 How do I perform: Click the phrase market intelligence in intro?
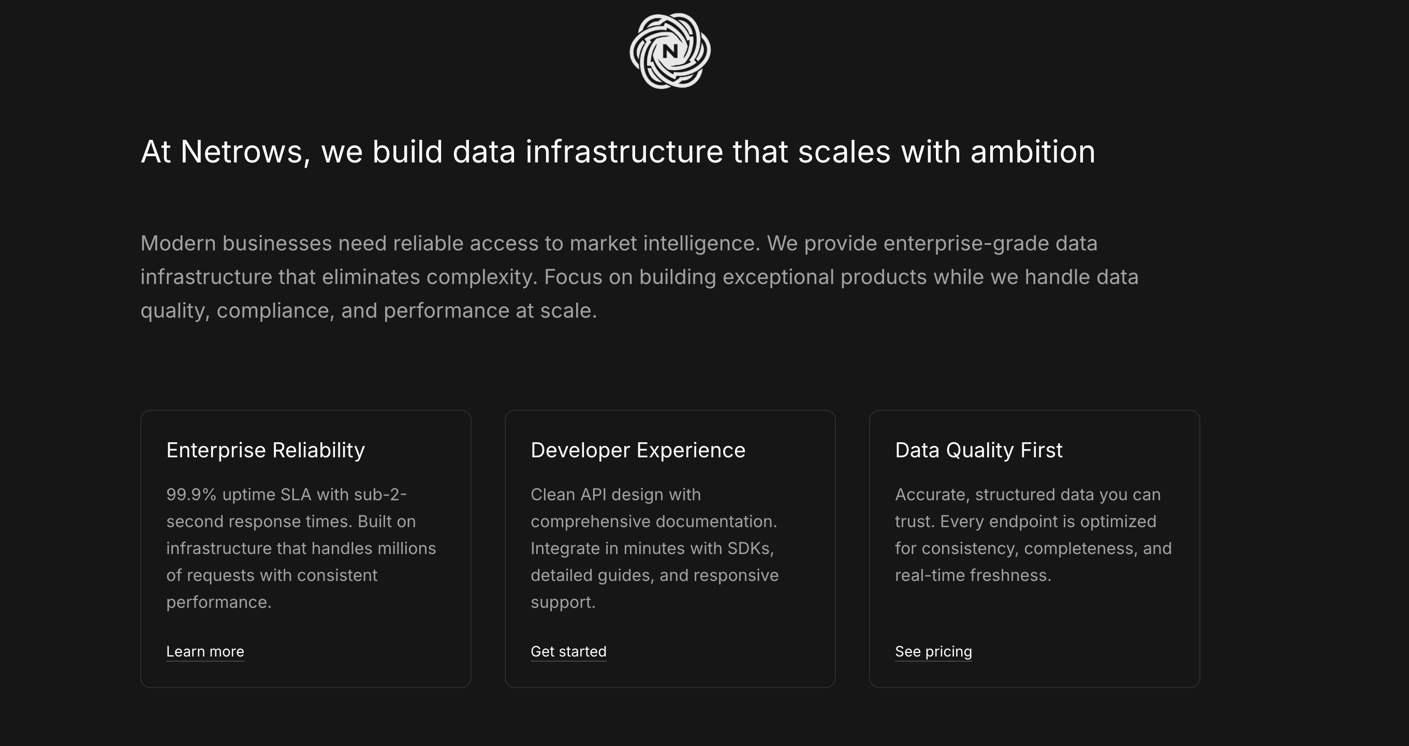click(665, 243)
